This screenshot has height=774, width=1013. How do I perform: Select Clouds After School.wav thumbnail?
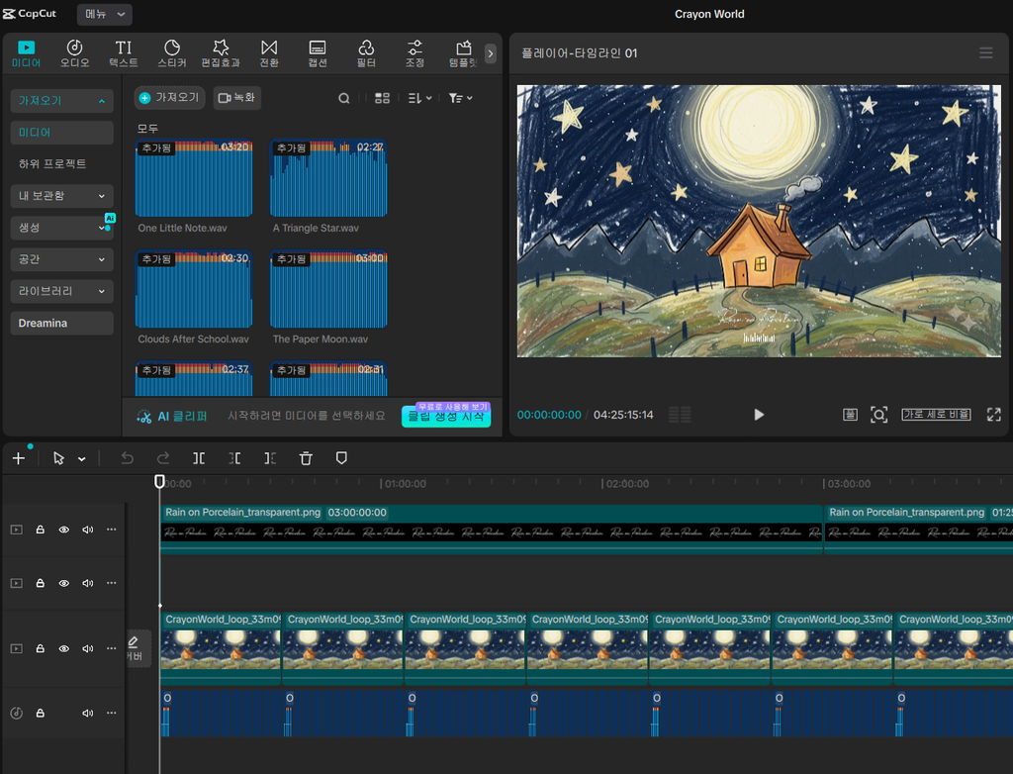194,289
